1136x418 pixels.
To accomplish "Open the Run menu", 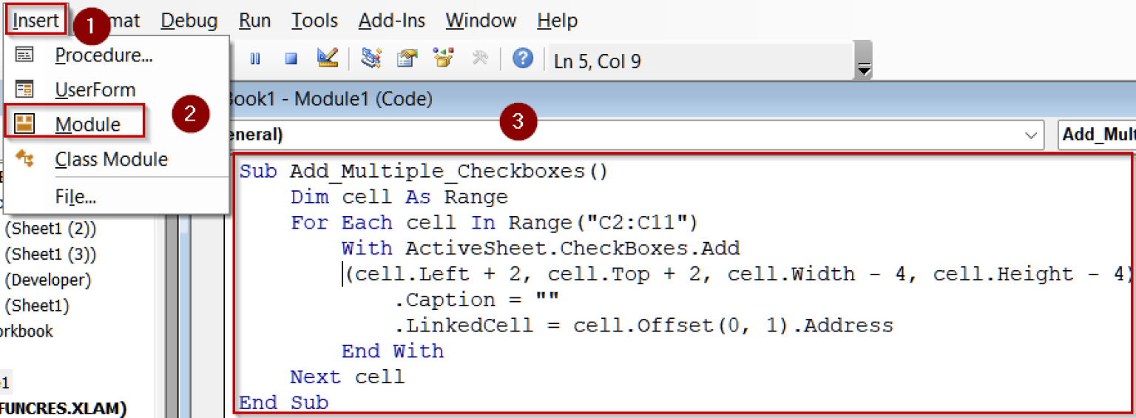I will (255, 21).
